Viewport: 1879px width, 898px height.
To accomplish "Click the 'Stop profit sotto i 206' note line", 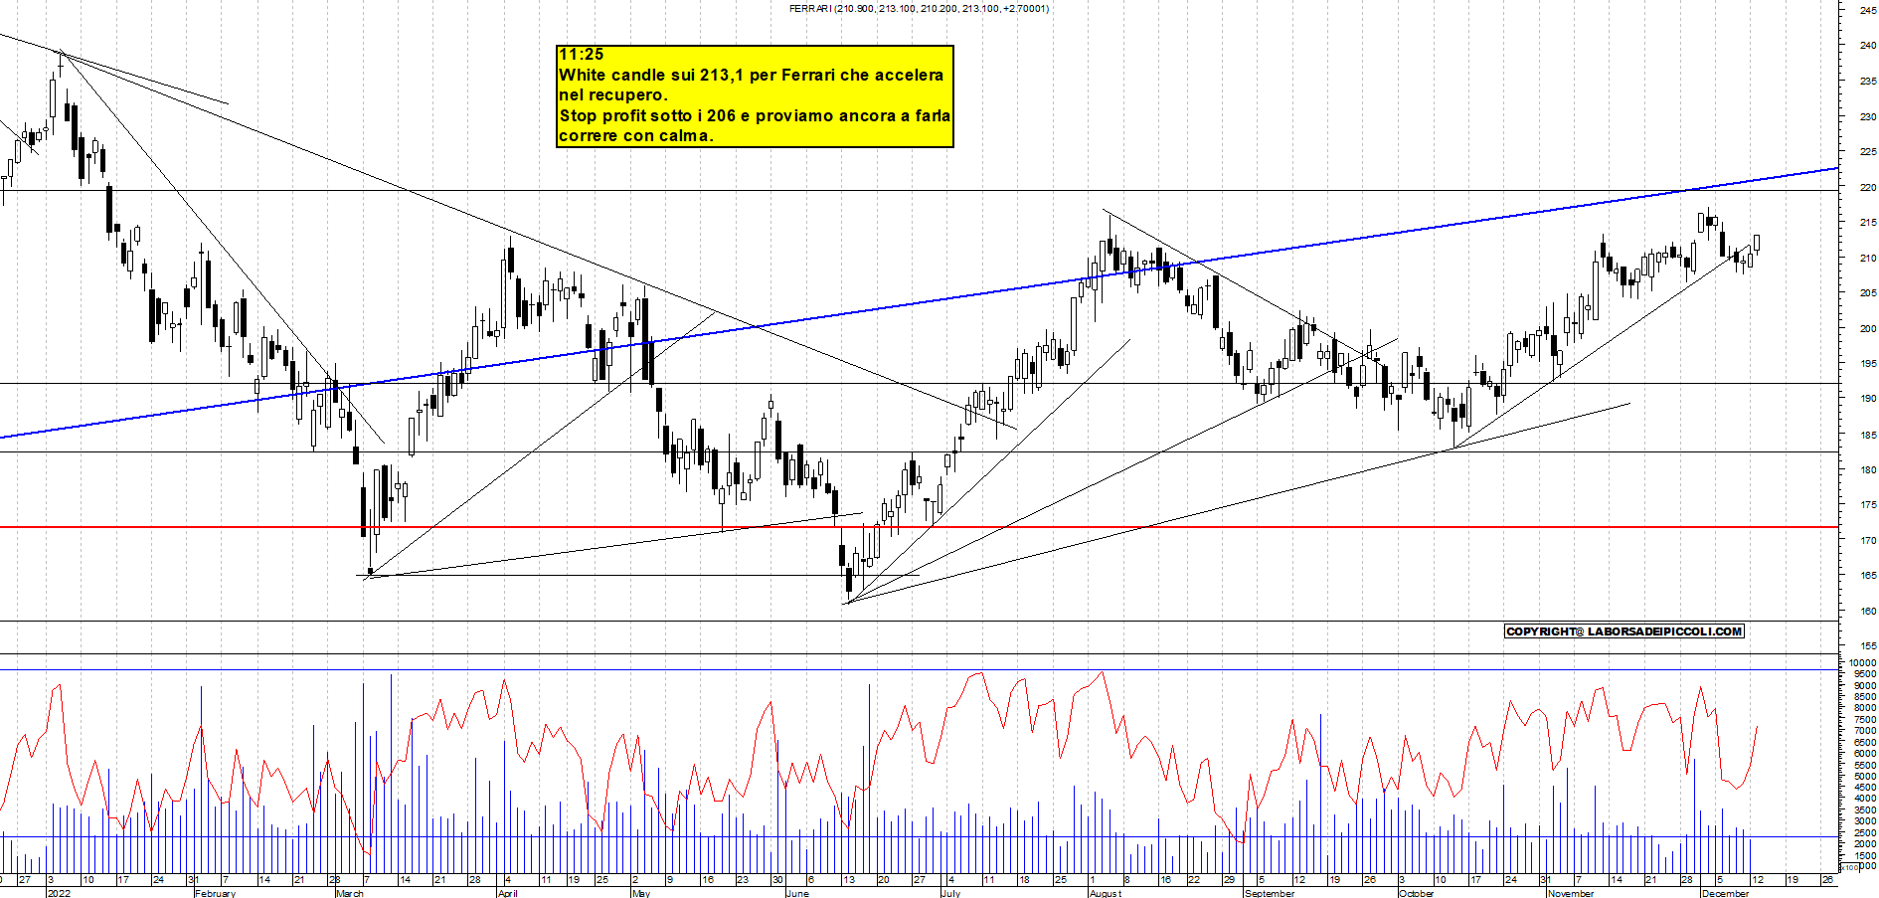I will click(x=755, y=115).
